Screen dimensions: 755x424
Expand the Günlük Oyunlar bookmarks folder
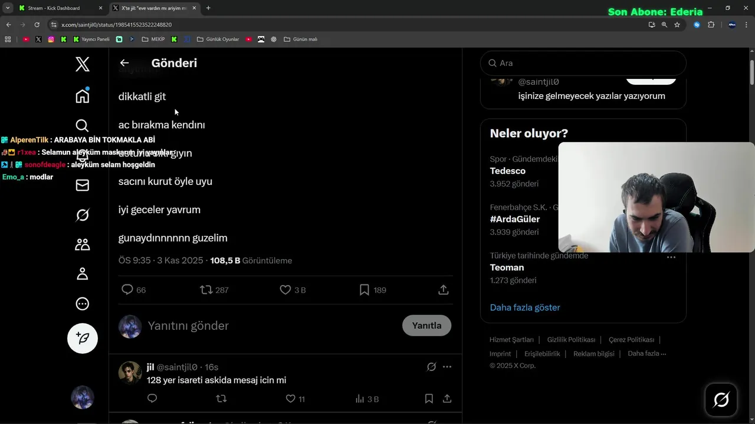[x=218, y=39]
